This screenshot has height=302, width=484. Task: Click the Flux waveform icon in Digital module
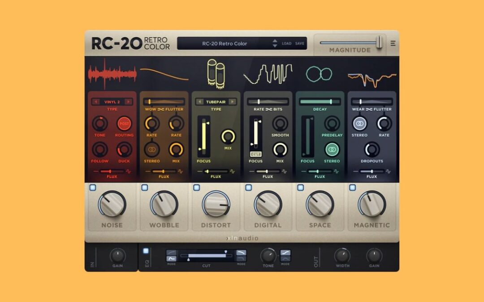point(284,171)
